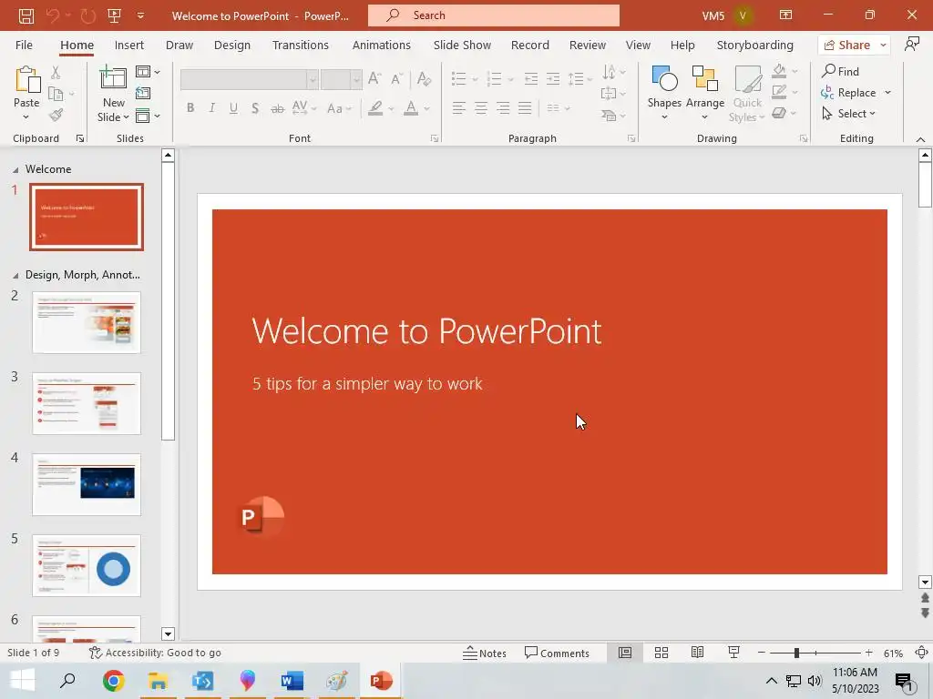This screenshot has width=933, height=699.
Task: Open the Animations tab
Action: pos(382,45)
